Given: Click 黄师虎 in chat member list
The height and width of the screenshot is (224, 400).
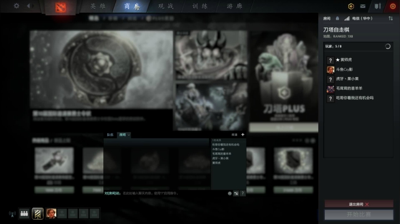Looking at the screenshot, I should point(216,163).
